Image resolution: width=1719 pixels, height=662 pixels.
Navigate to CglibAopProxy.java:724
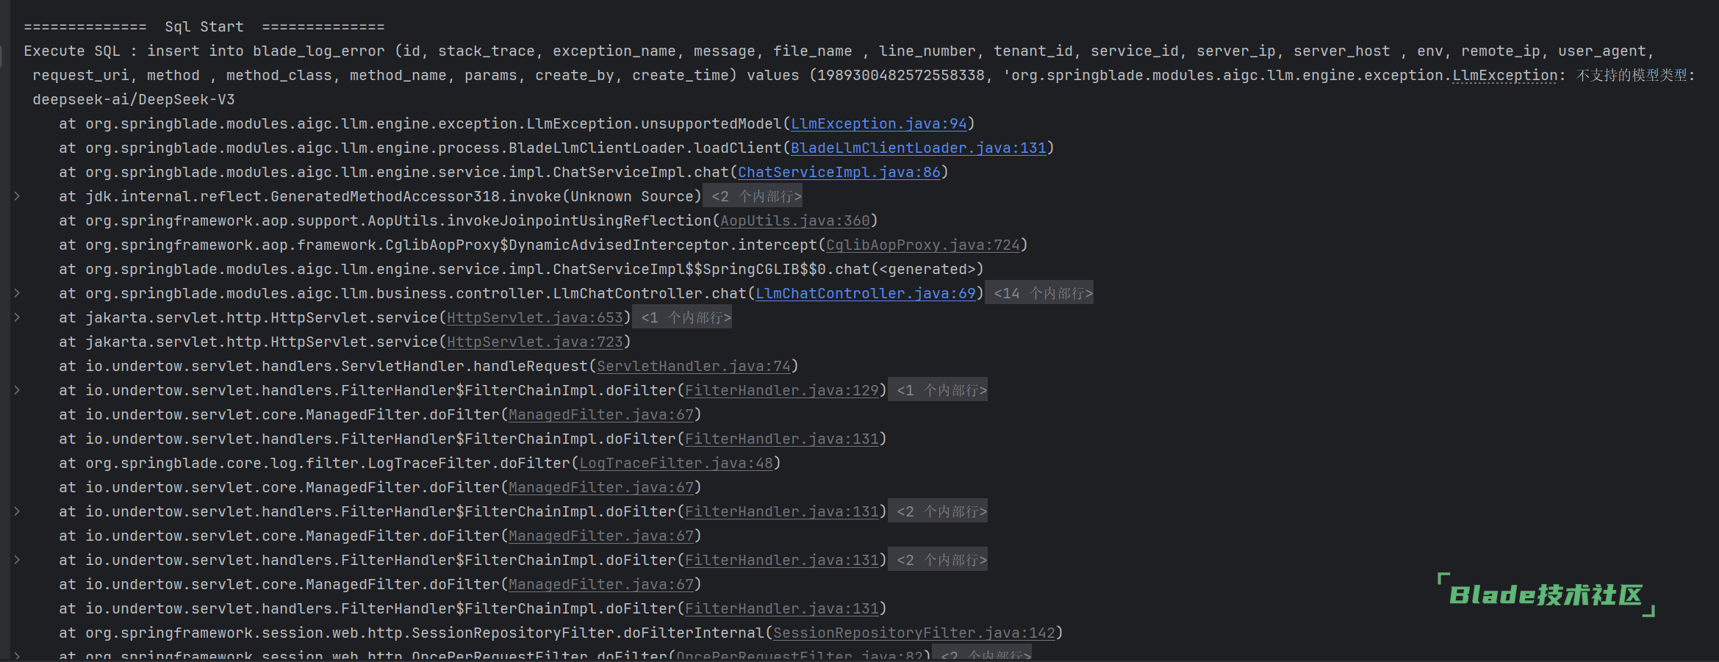(922, 245)
